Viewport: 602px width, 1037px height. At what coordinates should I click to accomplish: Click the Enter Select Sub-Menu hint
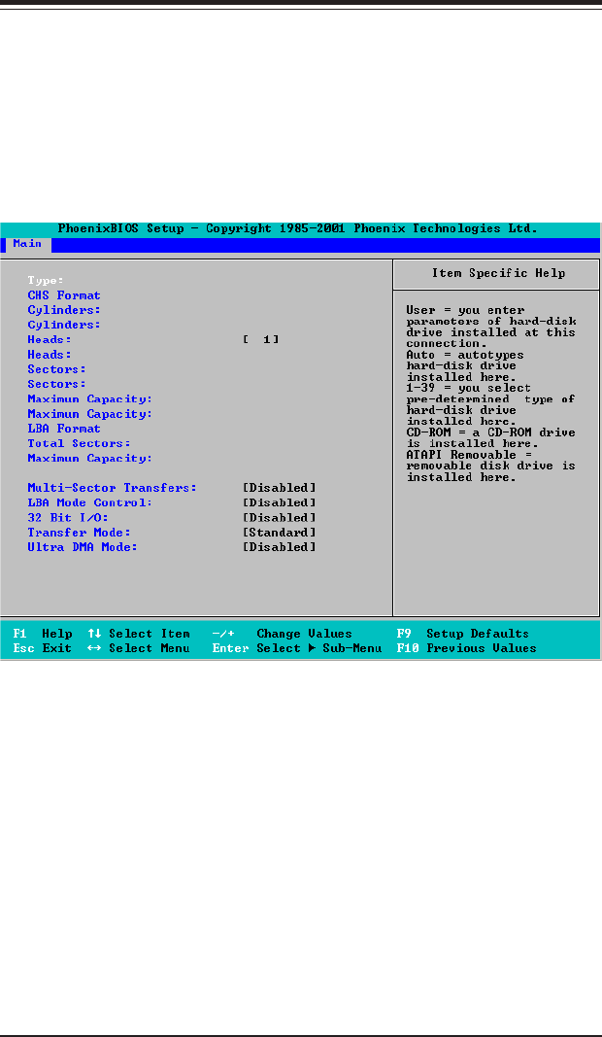(297, 649)
